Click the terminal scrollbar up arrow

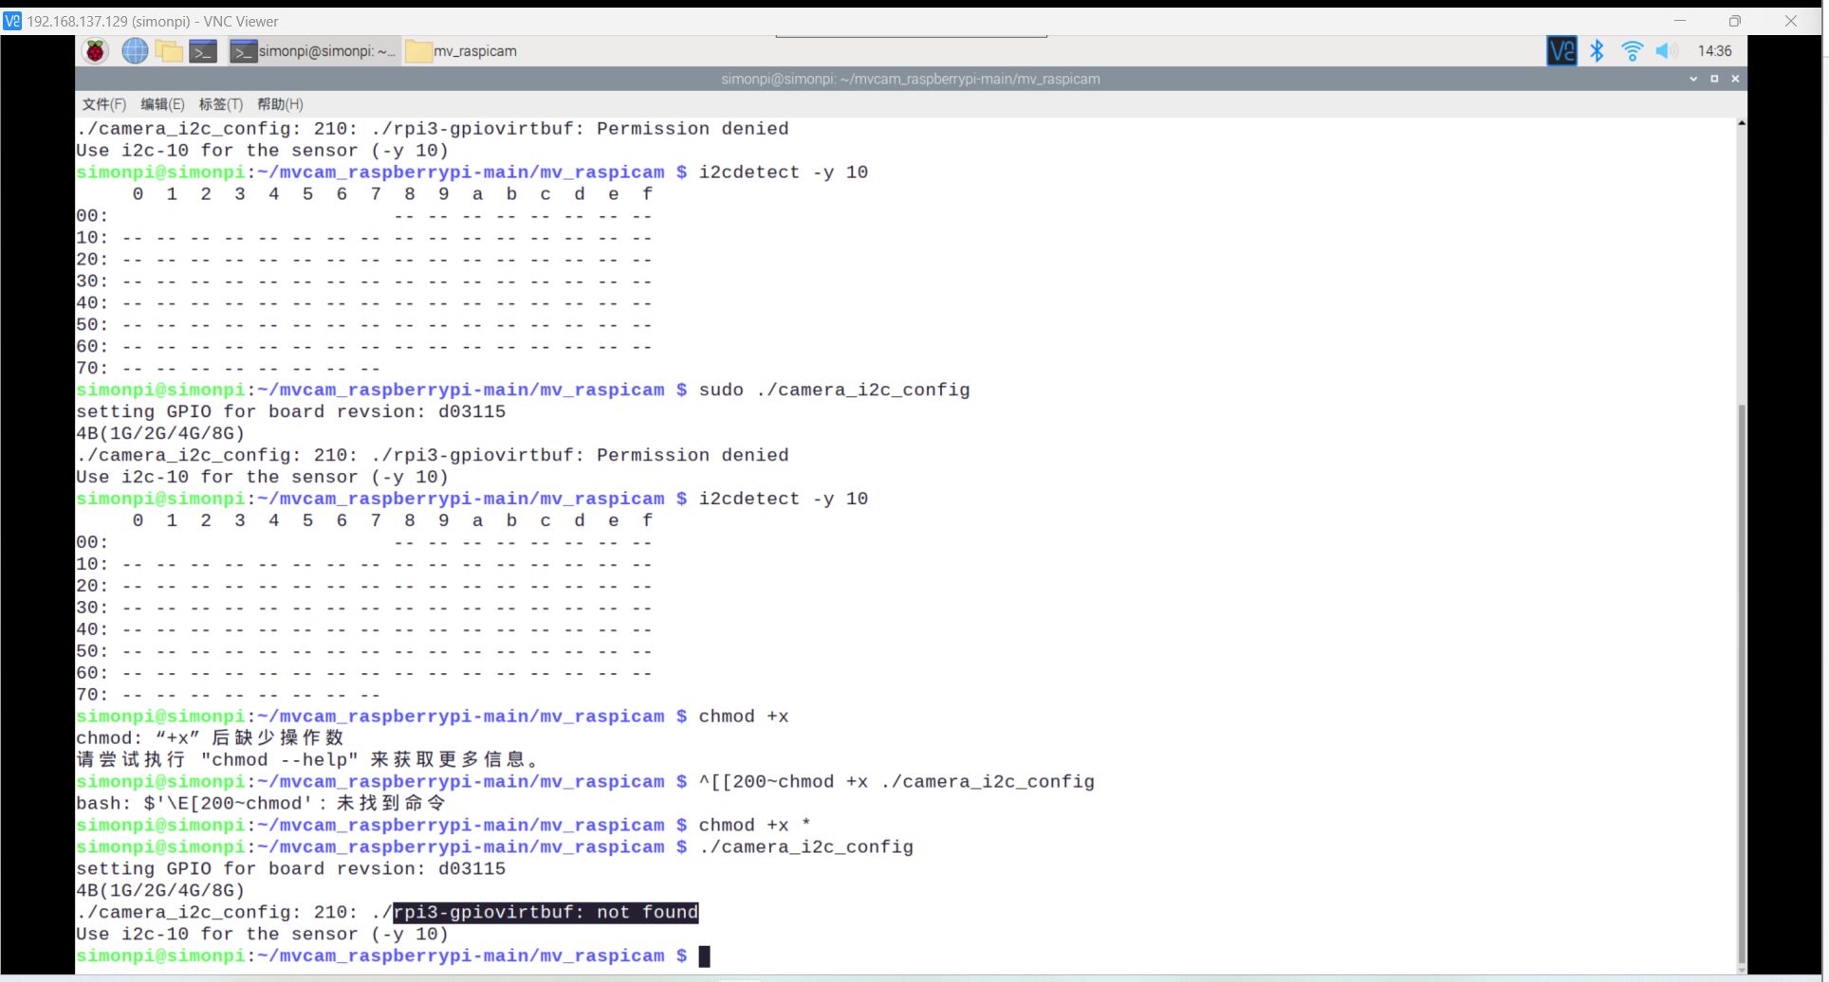click(x=1741, y=124)
